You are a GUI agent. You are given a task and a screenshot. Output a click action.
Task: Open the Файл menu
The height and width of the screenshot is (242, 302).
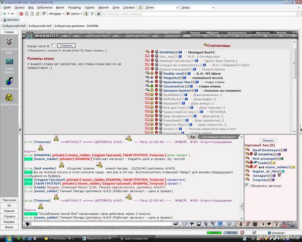click(x=7, y=8)
